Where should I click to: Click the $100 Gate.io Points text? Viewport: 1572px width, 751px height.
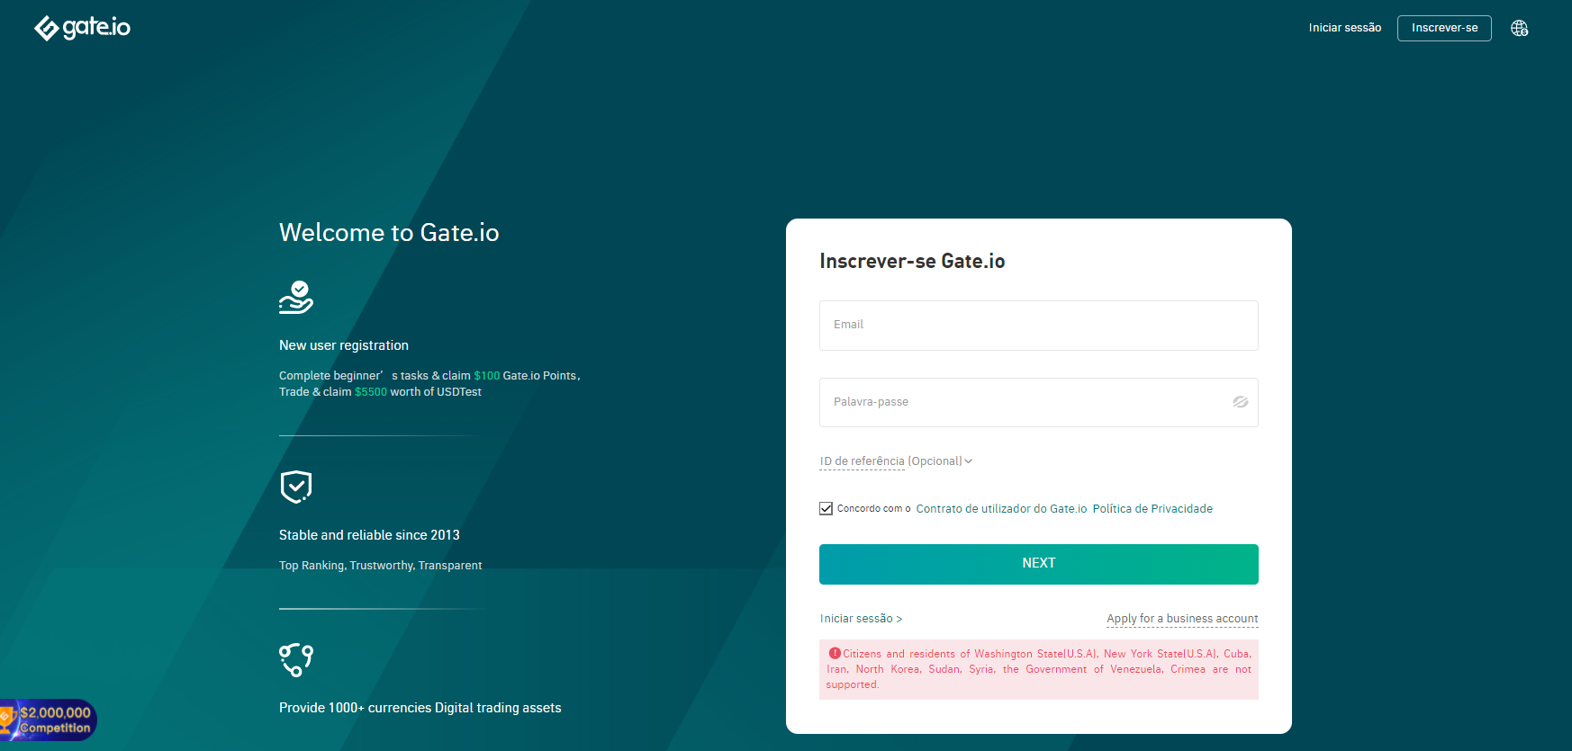pos(526,376)
